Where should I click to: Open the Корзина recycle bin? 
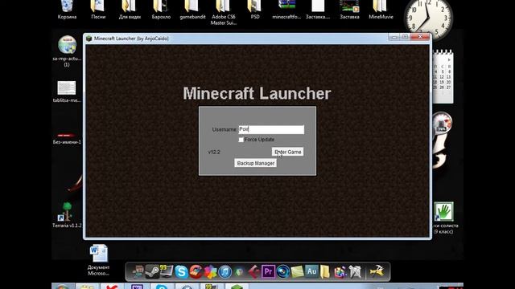tap(67, 10)
